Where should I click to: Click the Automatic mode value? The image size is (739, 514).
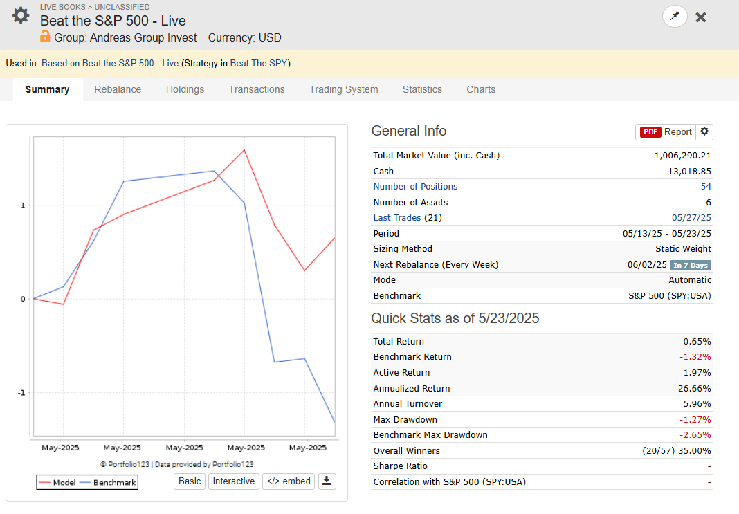pos(690,280)
